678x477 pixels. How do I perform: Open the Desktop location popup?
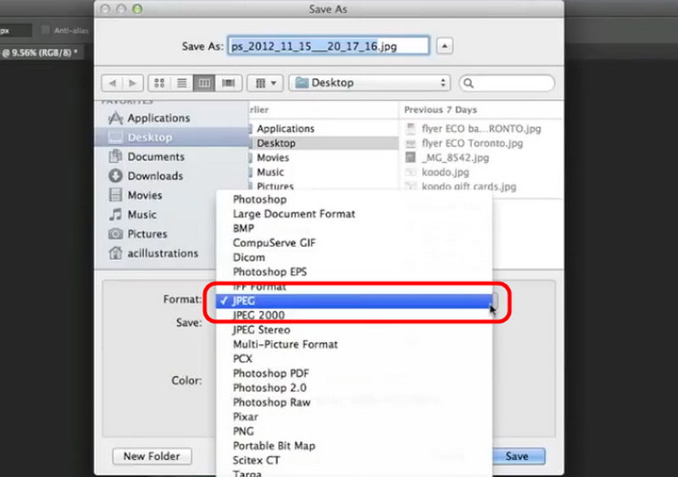(370, 83)
